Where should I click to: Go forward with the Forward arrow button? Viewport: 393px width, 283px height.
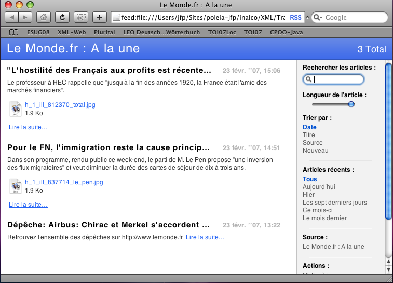pos(25,17)
